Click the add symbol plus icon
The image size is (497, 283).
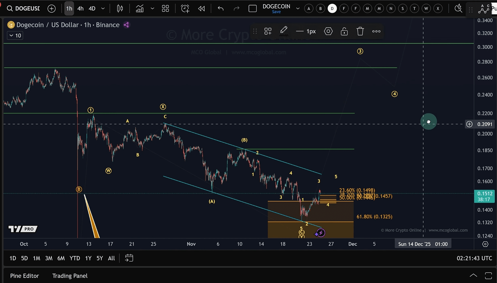[51, 9]
